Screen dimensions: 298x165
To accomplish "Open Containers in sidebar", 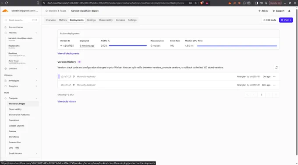I will coord(14,120).
